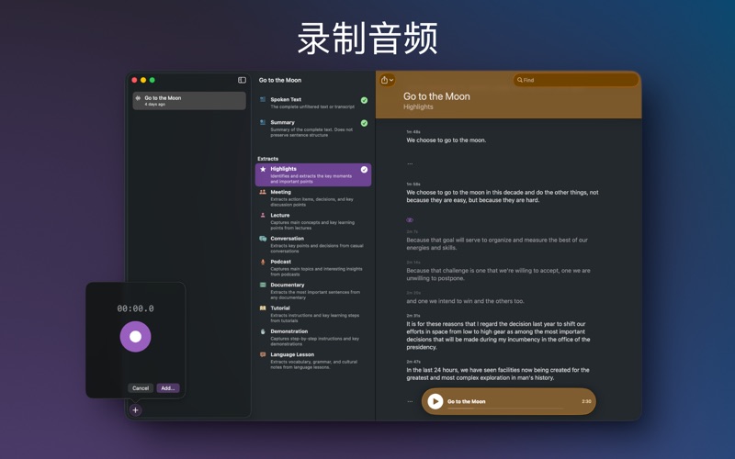Click the Highlights star icon
Viewport: 735px width, 459px height.
[x=263, y=169]
